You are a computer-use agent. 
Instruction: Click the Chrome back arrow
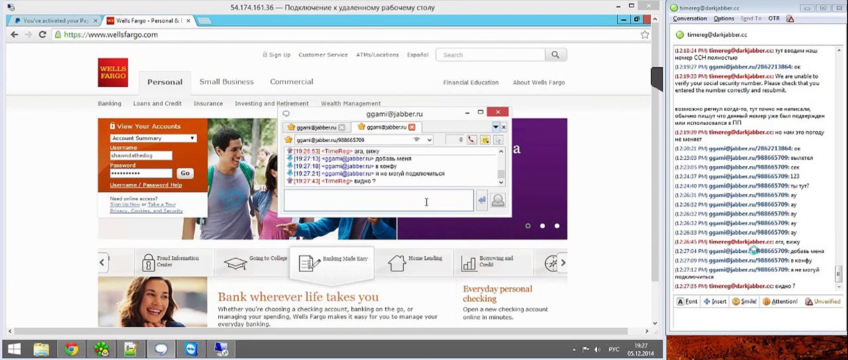click(x=15, y=34)
